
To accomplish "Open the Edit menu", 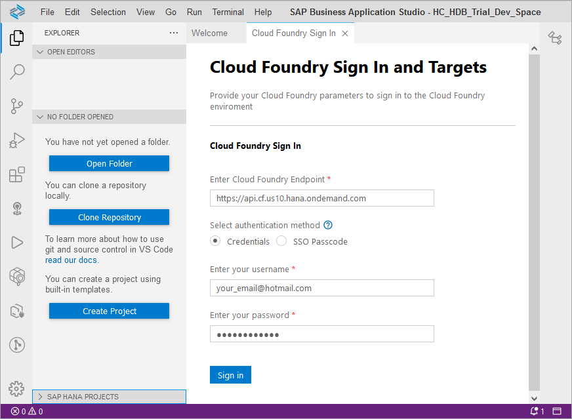I will 72,12.
